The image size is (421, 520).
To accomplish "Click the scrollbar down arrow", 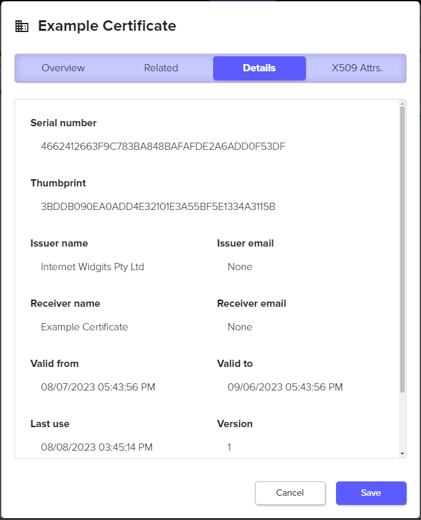I will click(402, 453).
